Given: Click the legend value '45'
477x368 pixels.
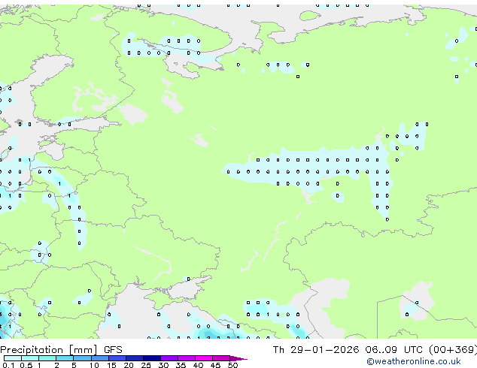Looking at the screenshot, I should [215, 365].
